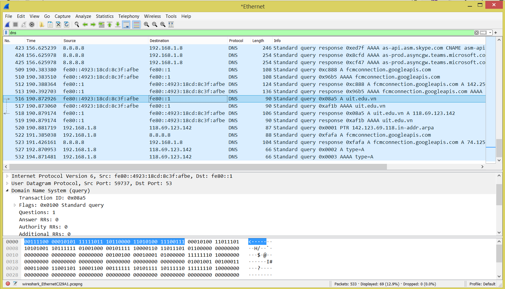Click Resize columns to fit content icon
This screenshot has height=289, width=505.
[x=171, y=24]
